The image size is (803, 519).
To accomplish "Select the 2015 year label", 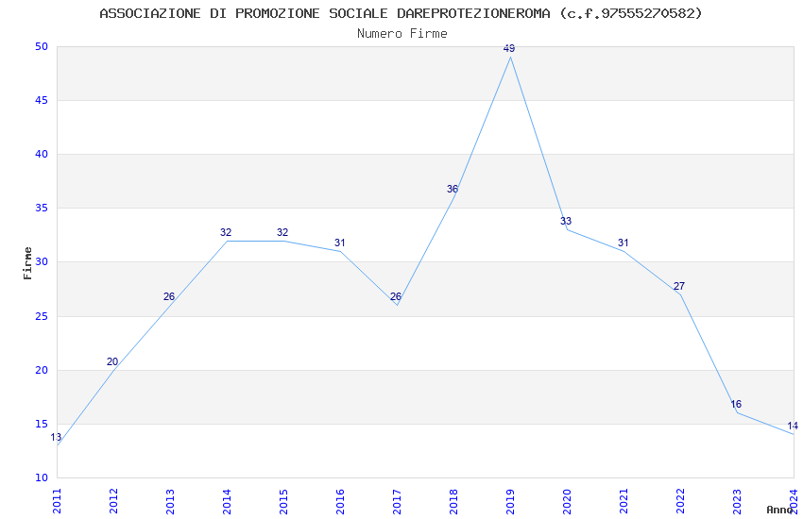I will (x=283, y=501).
